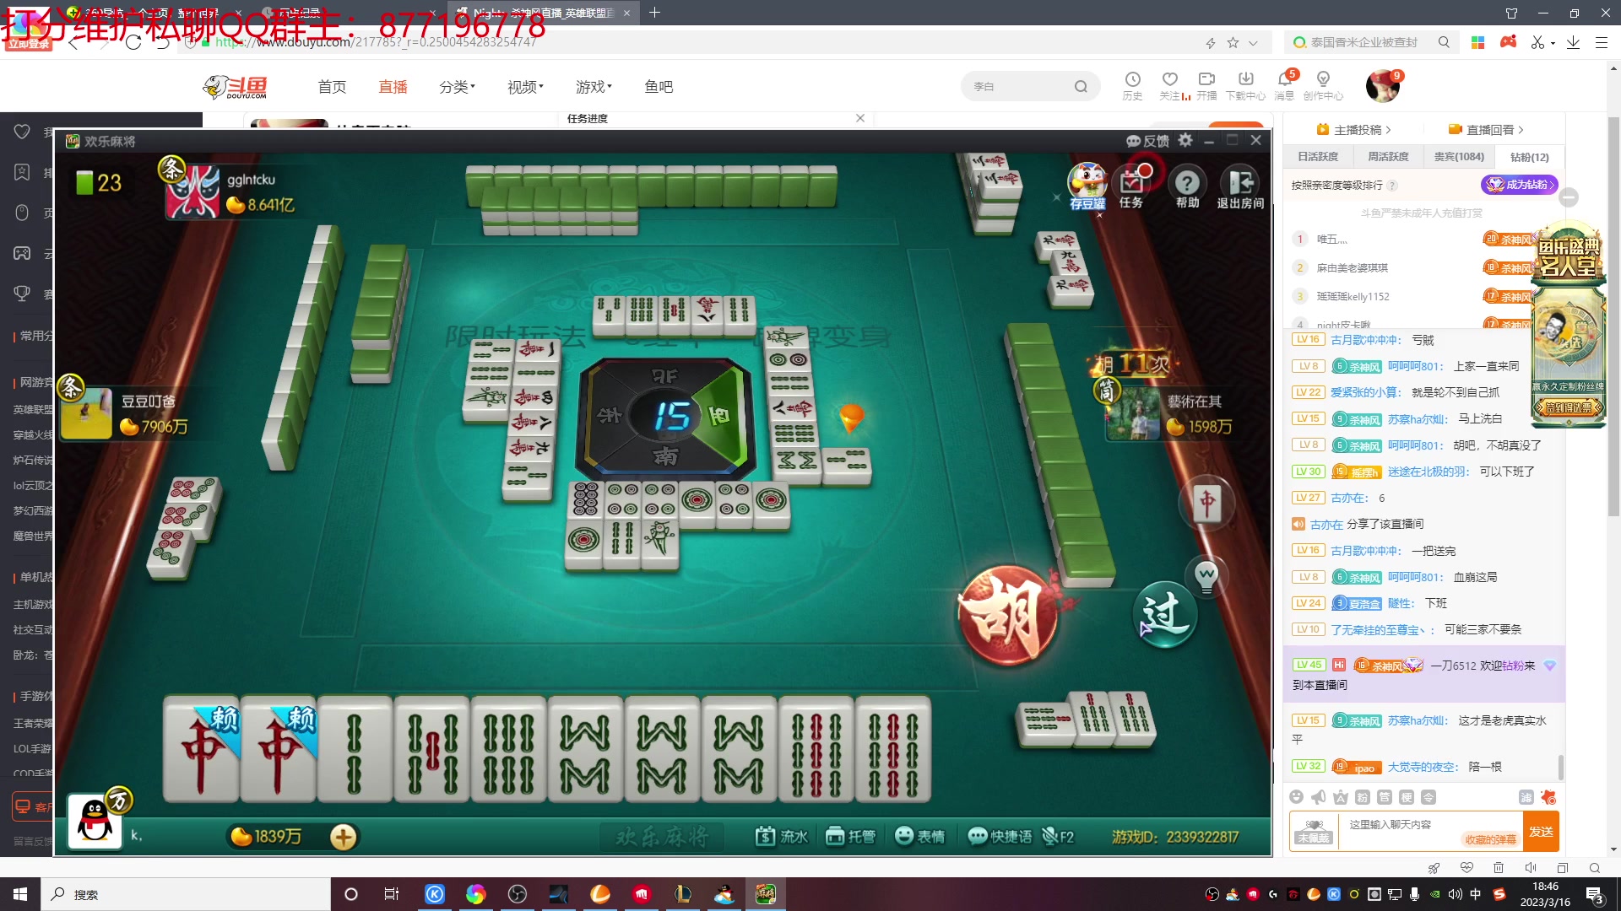Enable 托管 auto-play mode
This screenshot has width=1621, height=911.
tap(849, 836)
